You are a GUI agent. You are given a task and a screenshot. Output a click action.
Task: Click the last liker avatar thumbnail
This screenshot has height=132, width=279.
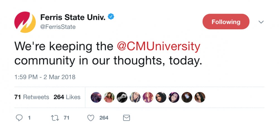(x=200, y=97)
